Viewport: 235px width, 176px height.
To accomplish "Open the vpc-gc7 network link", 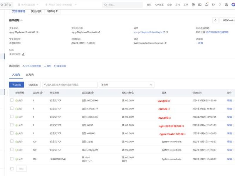I will 148,32.
